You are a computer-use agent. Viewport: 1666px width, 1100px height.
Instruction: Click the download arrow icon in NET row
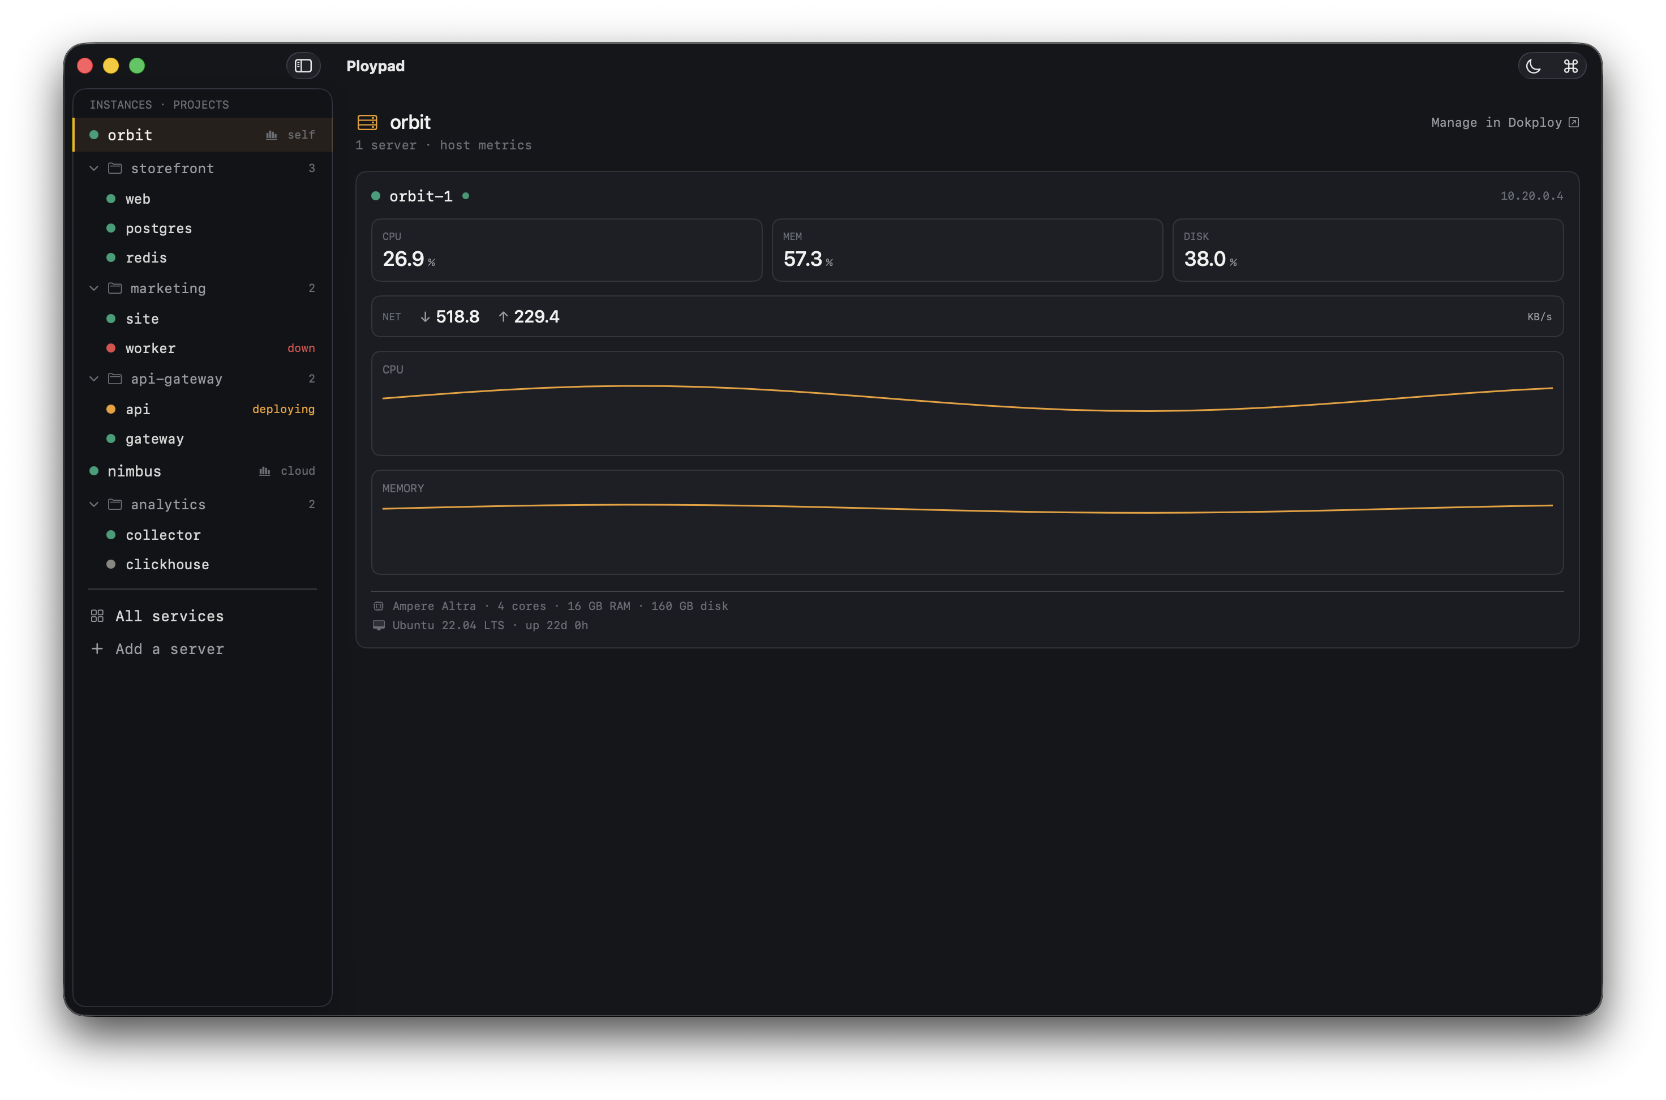[x=425, y=317]
